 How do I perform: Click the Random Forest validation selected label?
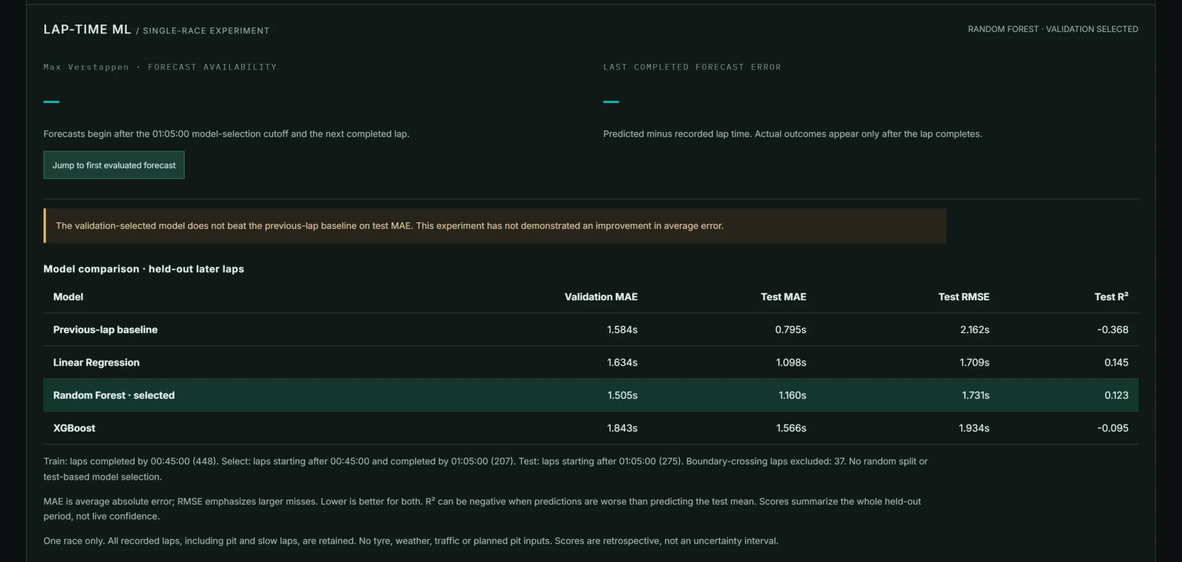tap(1053, 29)
